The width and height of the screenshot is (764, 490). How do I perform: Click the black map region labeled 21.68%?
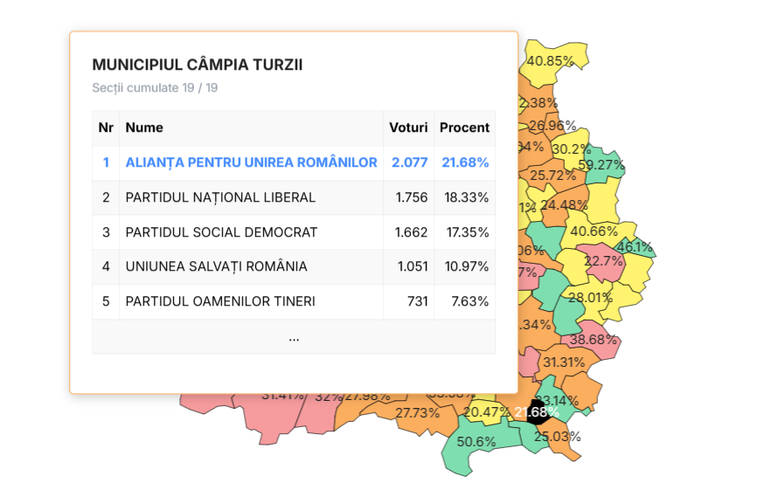(x=537, y=411)
